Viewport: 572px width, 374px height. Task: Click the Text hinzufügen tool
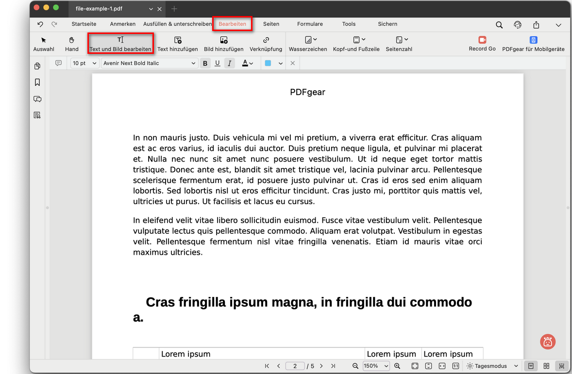pos(177,43)
